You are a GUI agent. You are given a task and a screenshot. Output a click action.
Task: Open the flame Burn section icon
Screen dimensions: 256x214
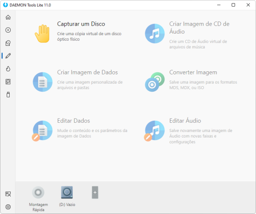click(x=8, y=69)
